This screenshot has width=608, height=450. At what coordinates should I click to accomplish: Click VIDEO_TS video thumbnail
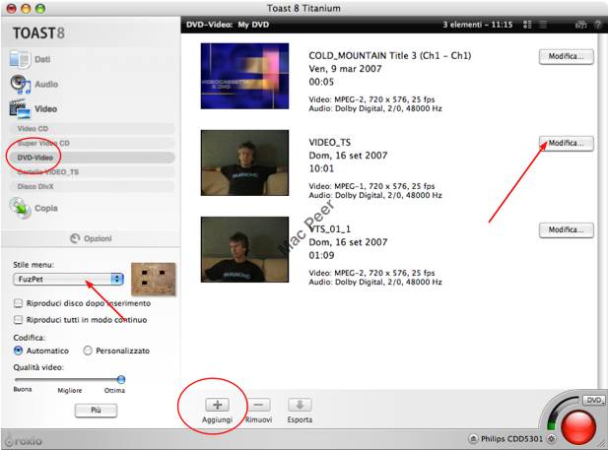pos(244,162)
